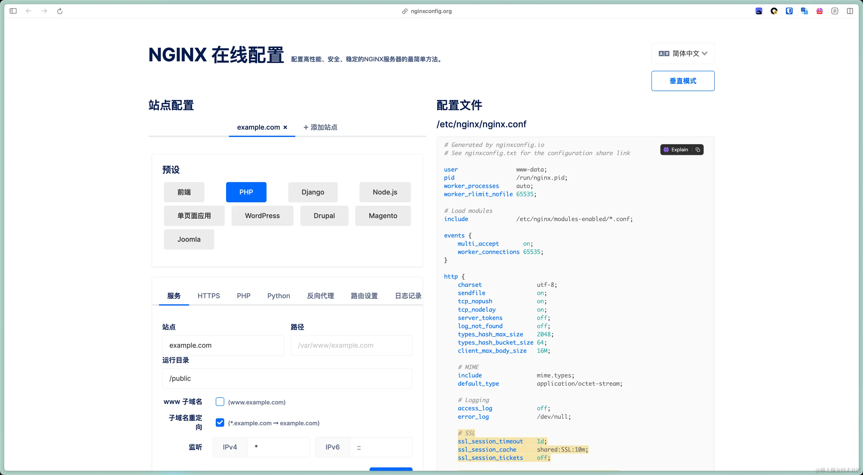
Task: Click the worker_rlimit_nofile directive text
Action: coord(478,194)
